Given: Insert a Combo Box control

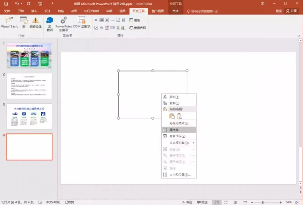Looking at the screenshot, I should tap(113, 28).
